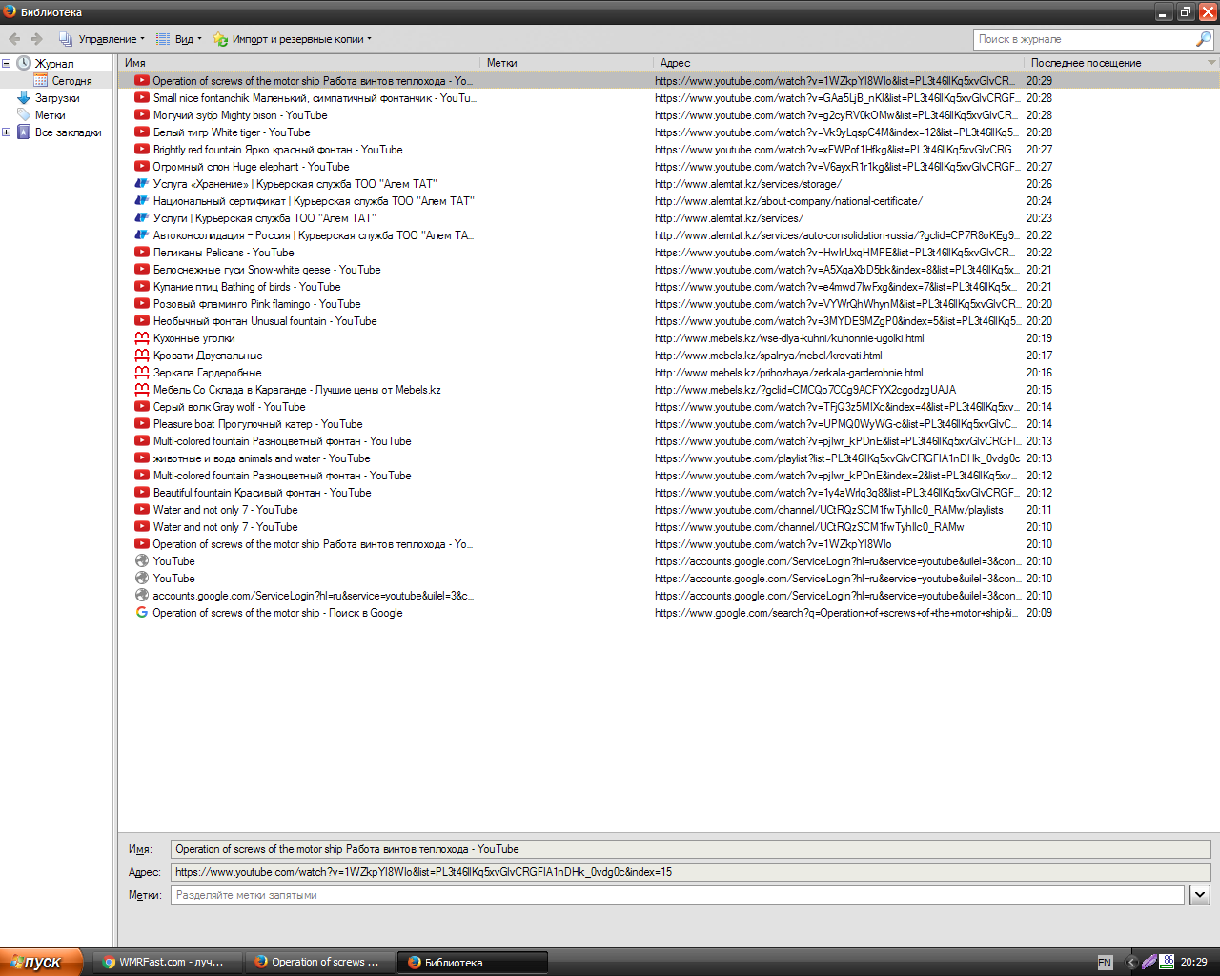Click the mebels.kz krovati.html address cell

pos(768,356)
